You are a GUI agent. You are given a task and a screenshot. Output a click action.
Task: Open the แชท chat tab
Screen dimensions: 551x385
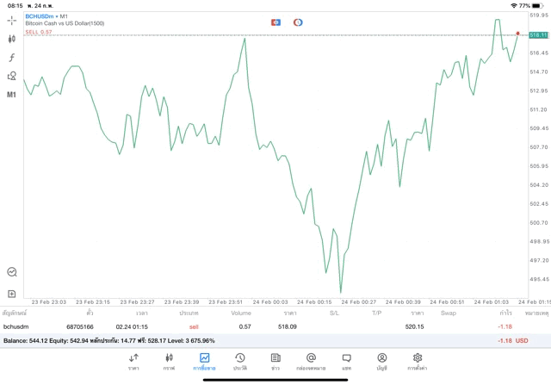346,361
